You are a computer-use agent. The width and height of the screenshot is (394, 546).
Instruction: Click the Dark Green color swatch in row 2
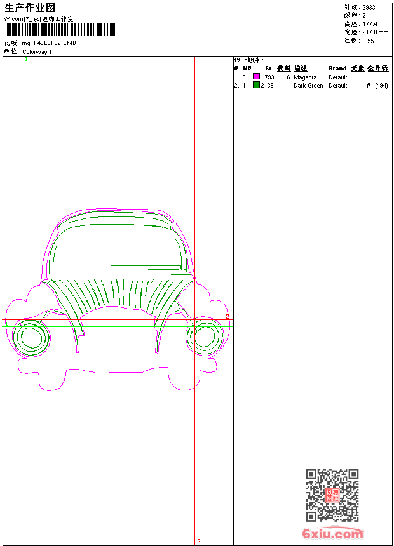(256, 85)
